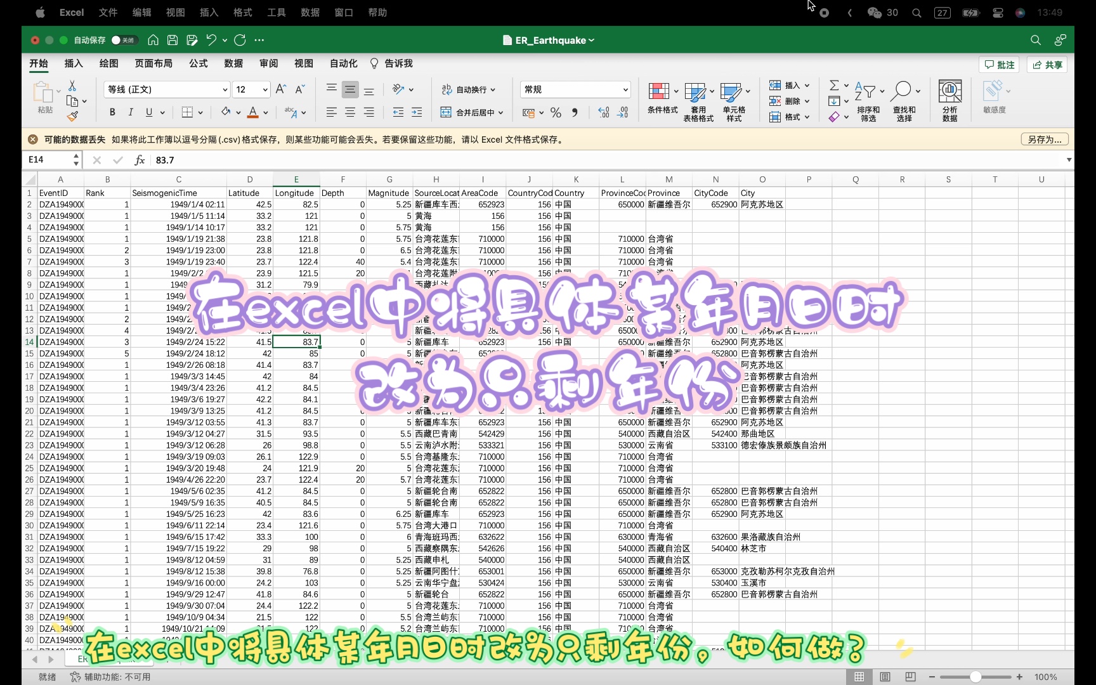
Task: Apply Bold formatting
Action: 112,112
